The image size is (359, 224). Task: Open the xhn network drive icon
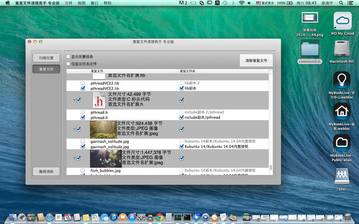click(342, 176)
